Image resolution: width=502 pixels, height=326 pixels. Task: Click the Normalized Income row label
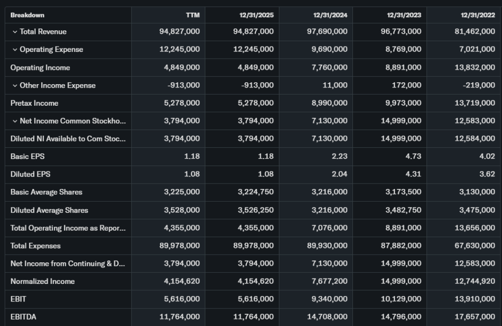(x=43, y=281)
